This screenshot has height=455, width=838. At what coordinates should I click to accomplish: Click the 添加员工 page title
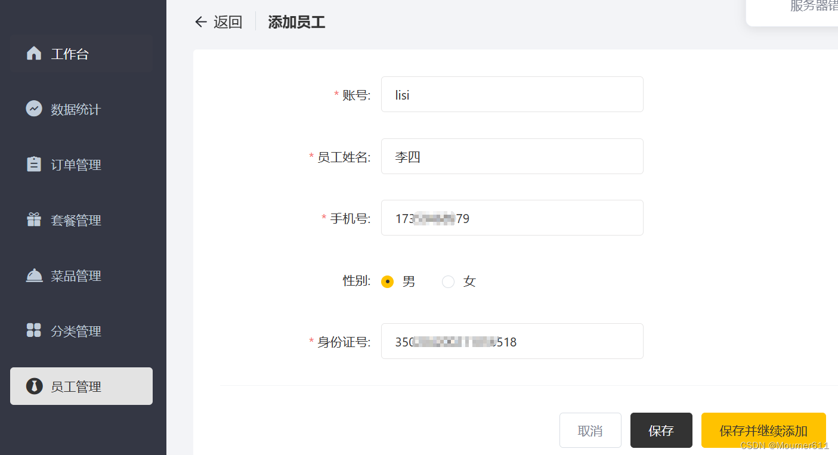(x=296, y=22)
